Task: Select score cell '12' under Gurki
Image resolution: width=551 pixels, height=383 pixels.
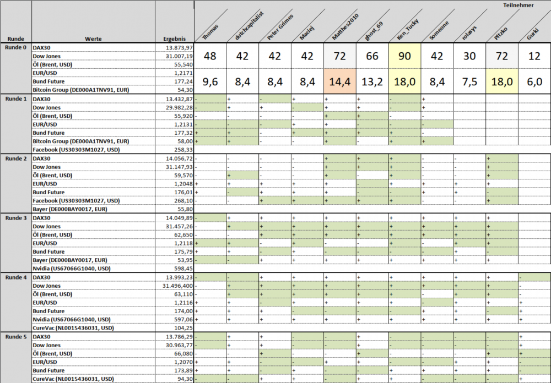Action: pos(534,56)
